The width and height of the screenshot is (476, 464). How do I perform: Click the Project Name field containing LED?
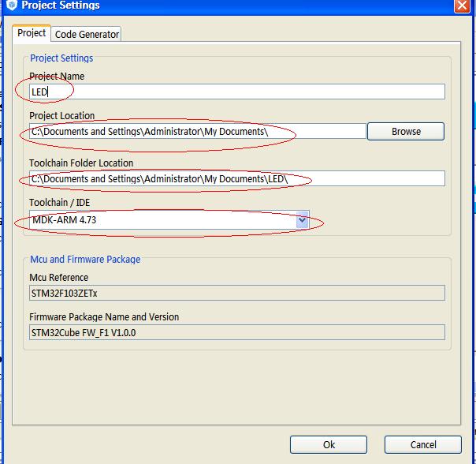click(x=236, y=92)
